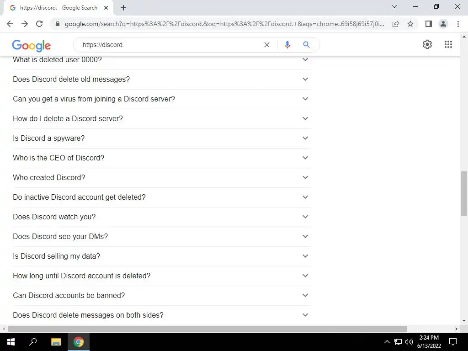Screen dimensions: 468x351
Task: Expand 'Can you get a virus' question
Action: click(161, 99)
